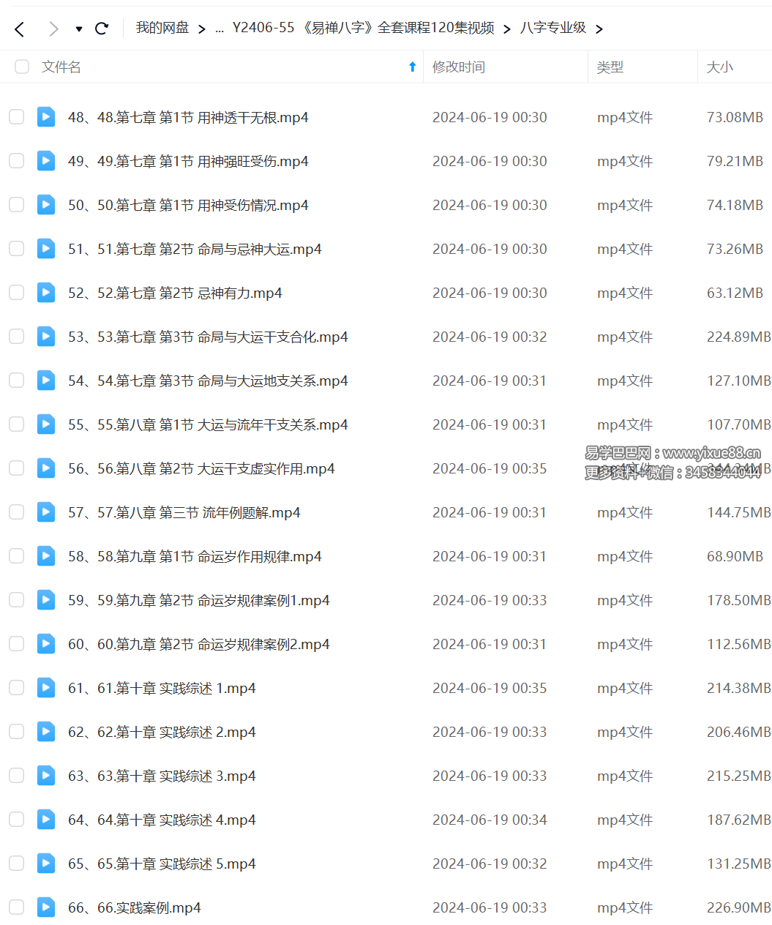Click video icon for file 66 实践案例
This screenshot has width=772, height=925.
point(46,907)
